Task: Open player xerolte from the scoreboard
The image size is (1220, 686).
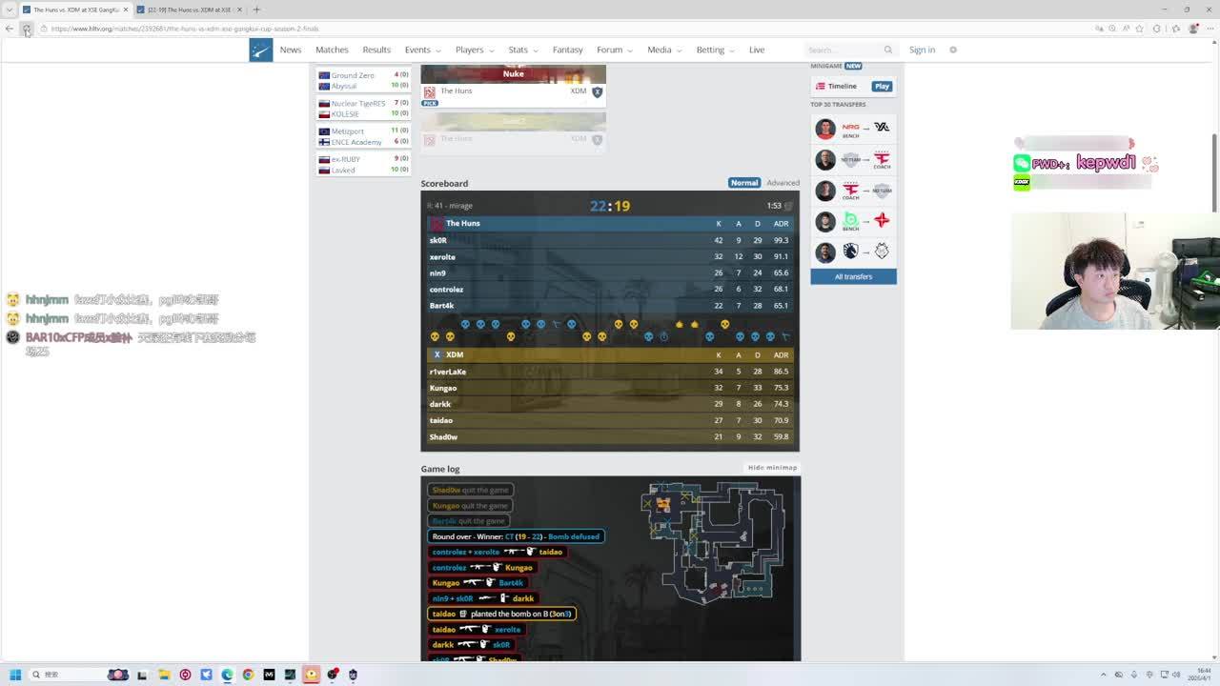Action: 442,256
